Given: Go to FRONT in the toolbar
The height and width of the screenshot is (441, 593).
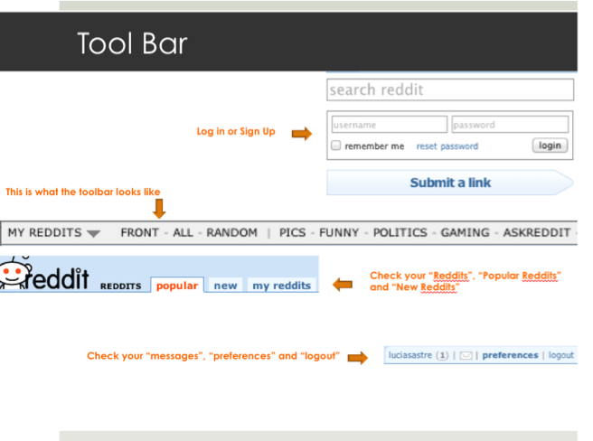Looking at the screenshot, I should (139, 232).
